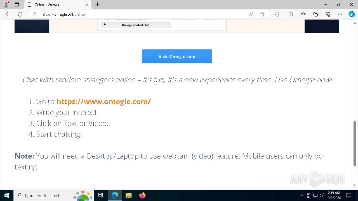
Task: Click the "Note:" bold label
Action: pyautogui.click(x=24, y=156)
